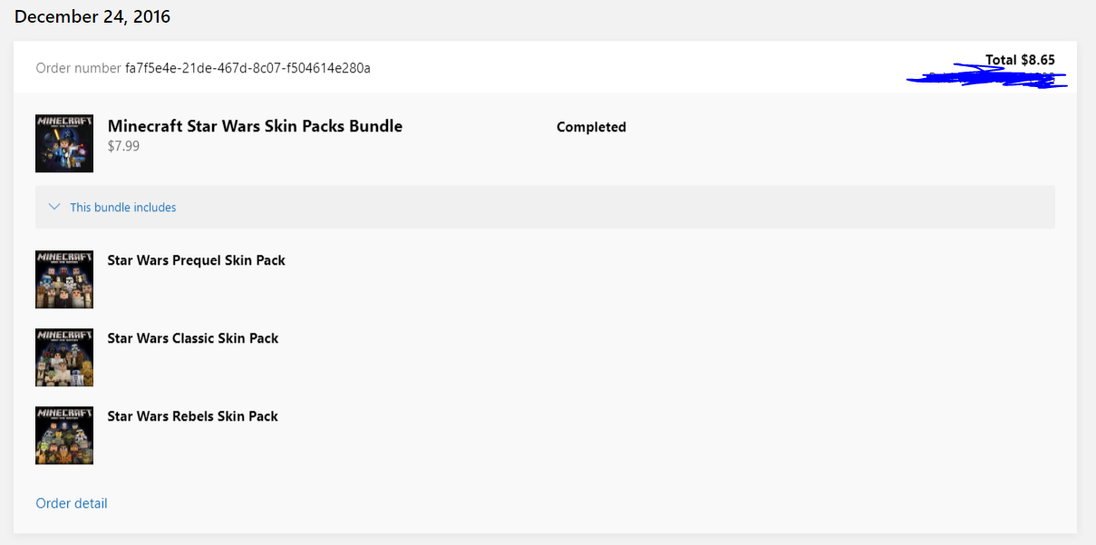Viewport: 1096px width, 545px height.
Task: Click the "This bundle includes" text
Action: click(123, 208)
